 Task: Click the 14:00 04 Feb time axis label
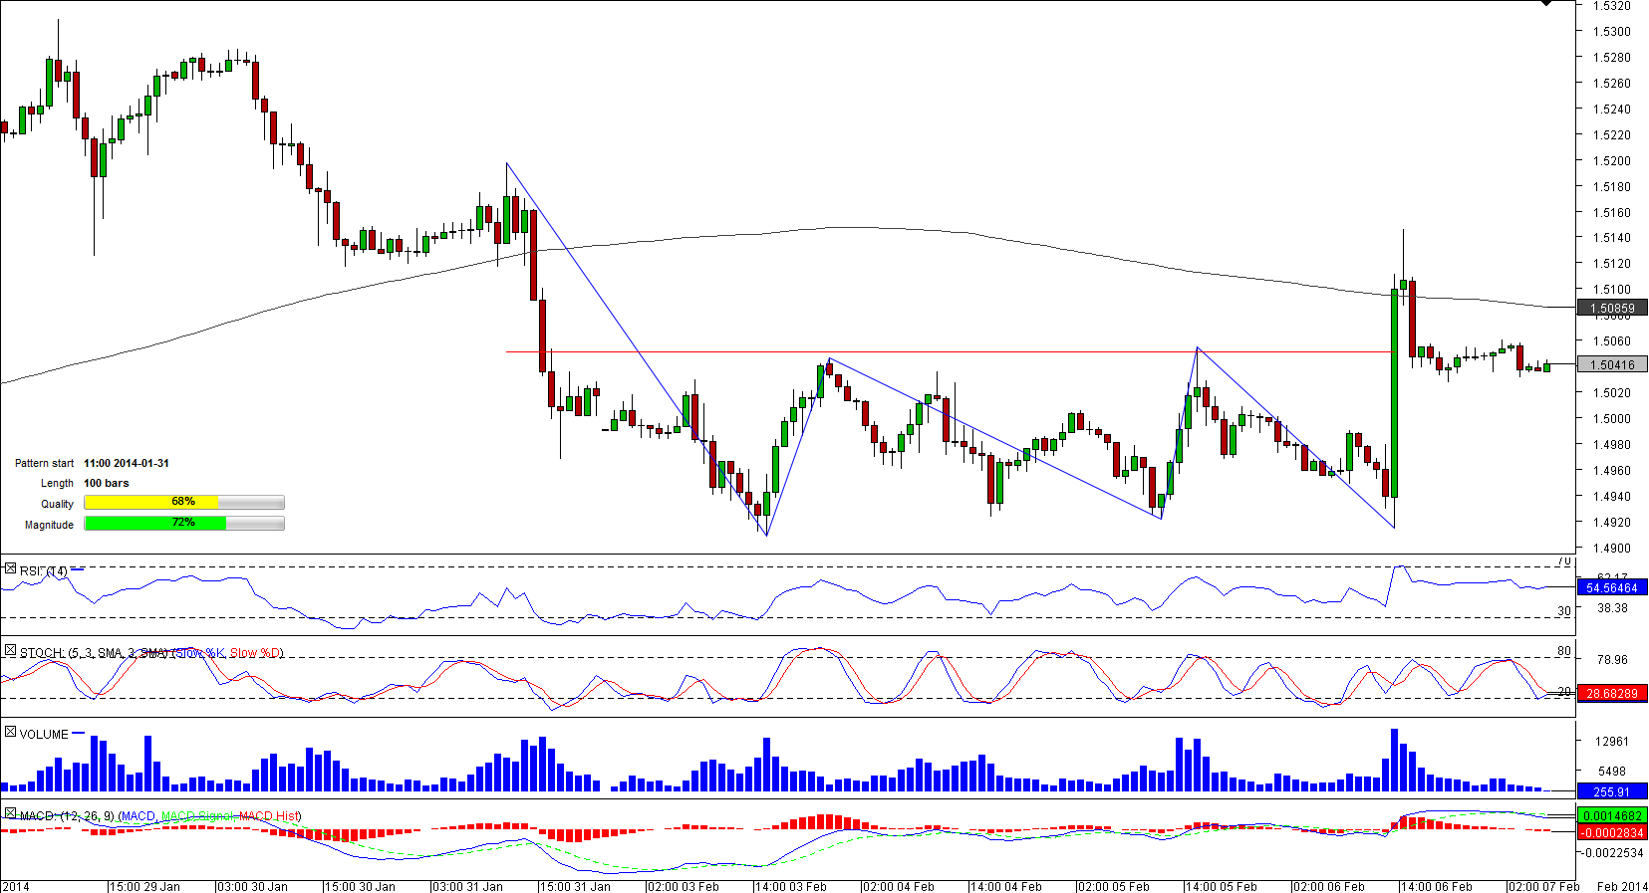[1006, 887]
